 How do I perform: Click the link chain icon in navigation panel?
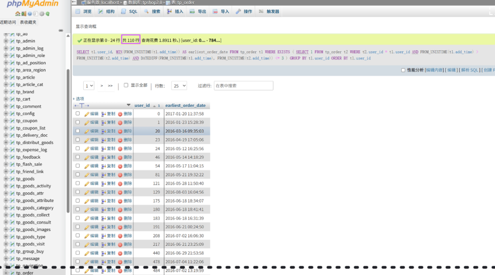tap(61, 30)
